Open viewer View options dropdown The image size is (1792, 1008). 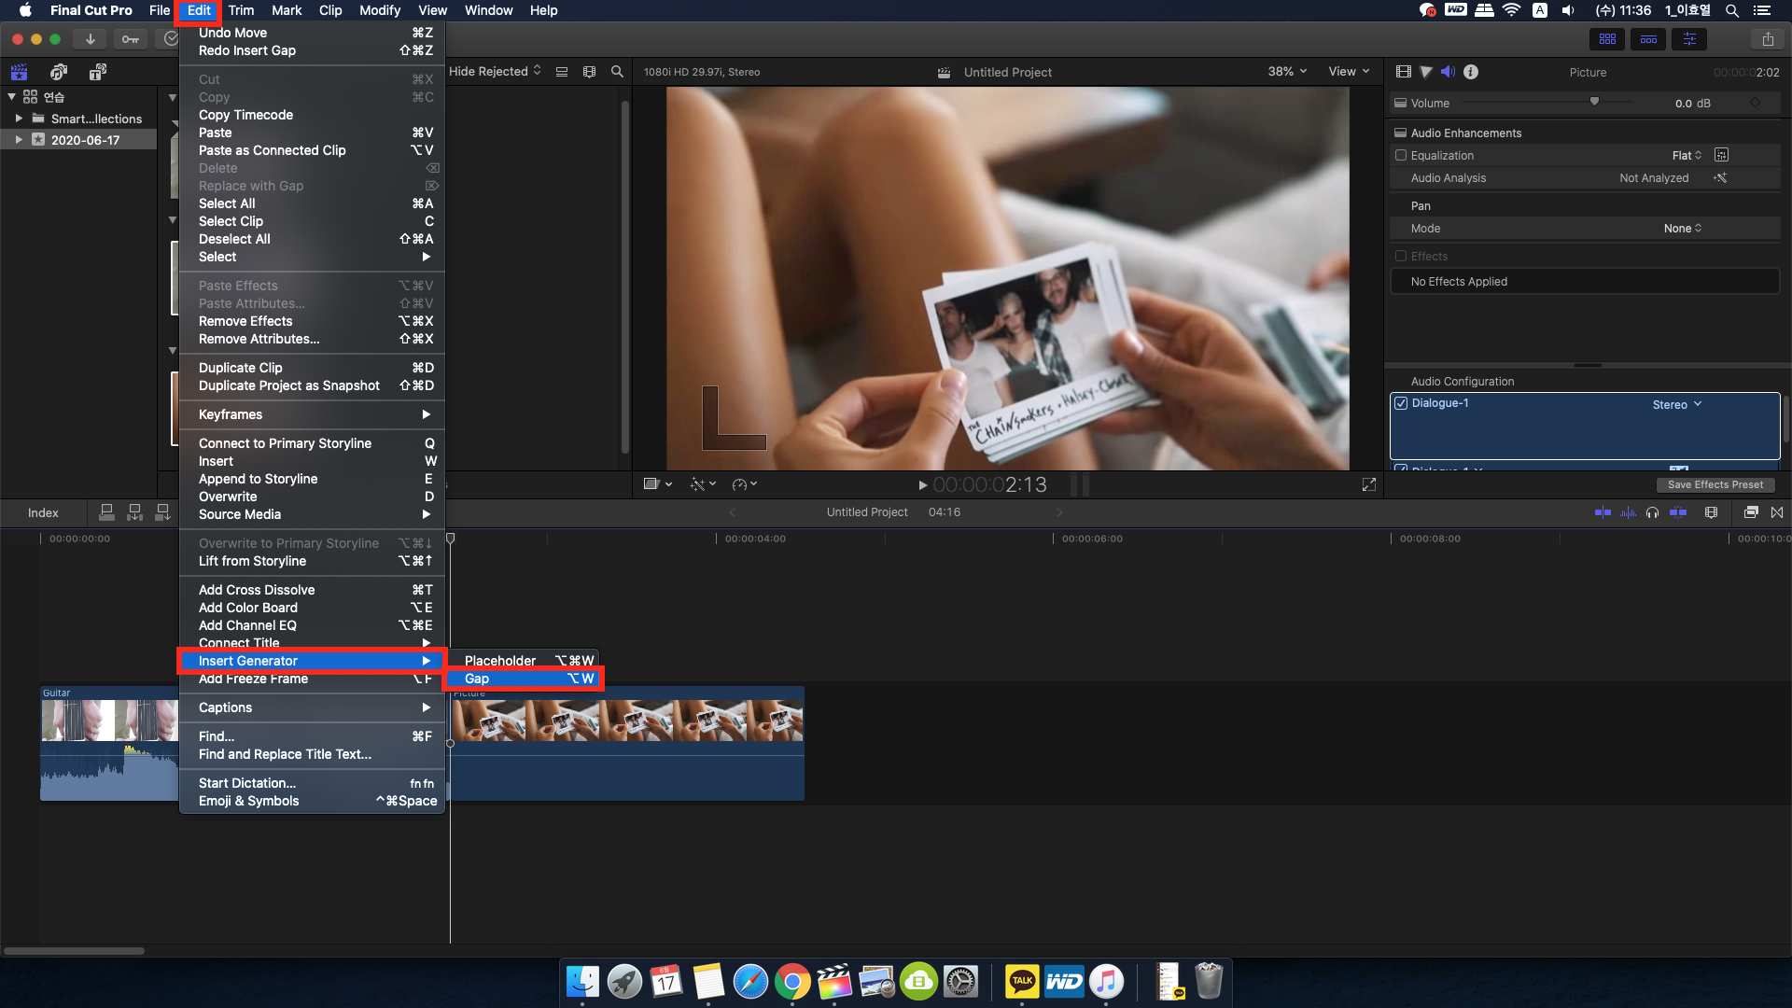(1349, 71)
